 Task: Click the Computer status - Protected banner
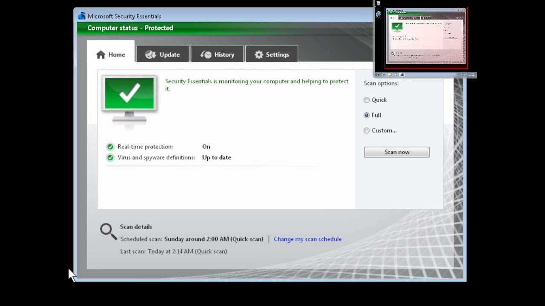point(130,28)
